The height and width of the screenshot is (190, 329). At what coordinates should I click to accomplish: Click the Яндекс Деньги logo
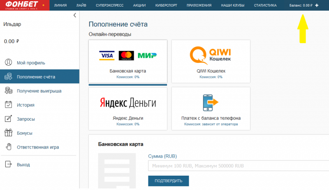click(x=128, y=103)
